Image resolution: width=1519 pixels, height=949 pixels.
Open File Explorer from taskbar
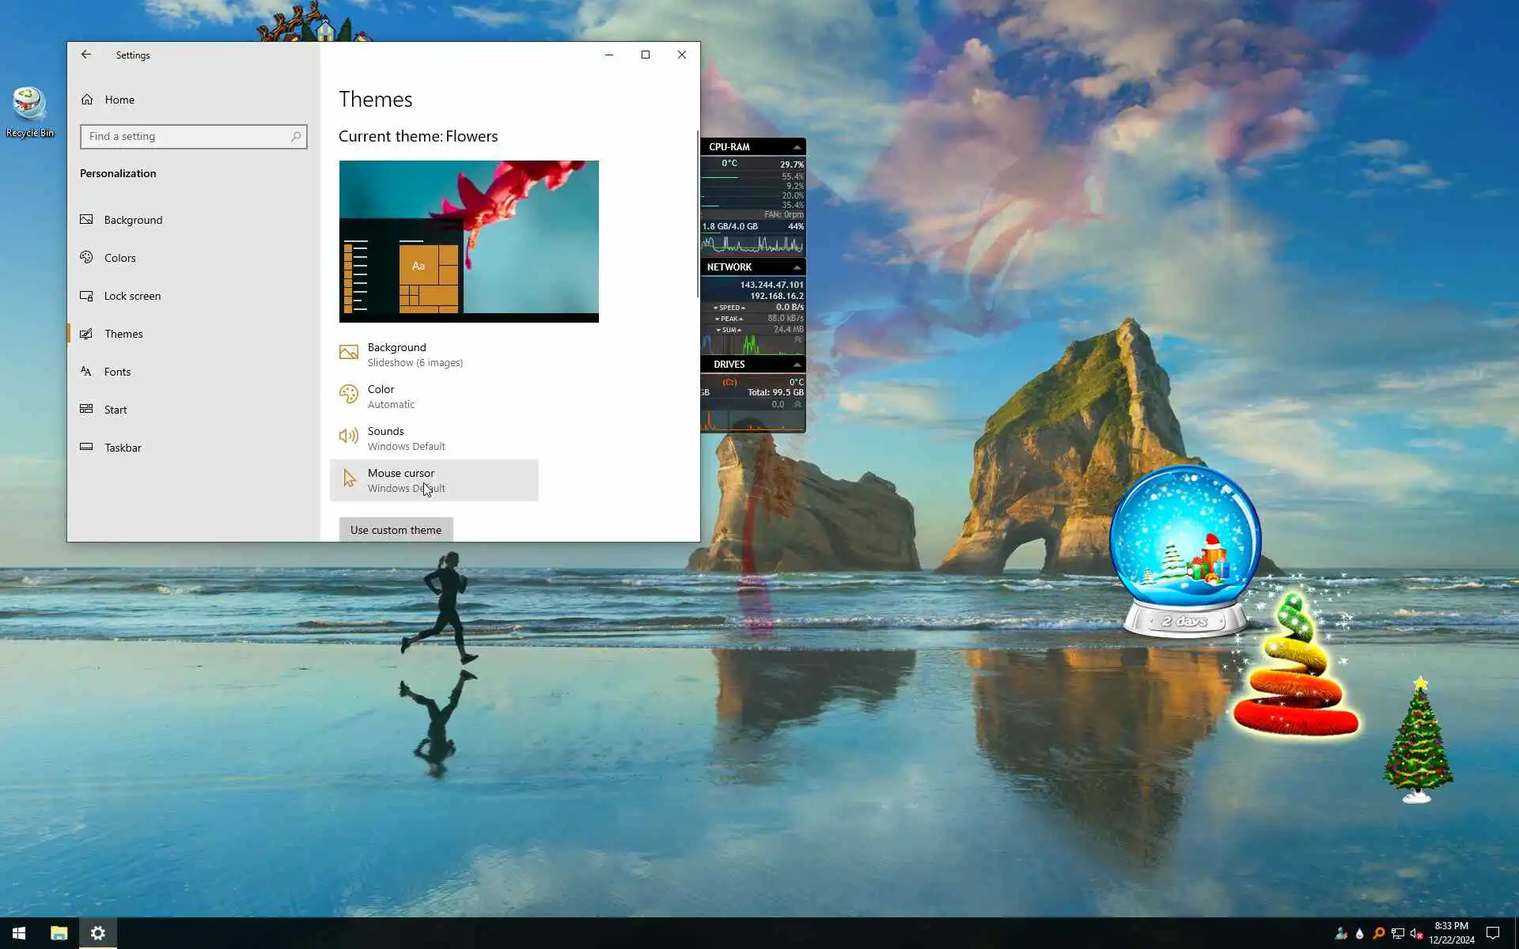pos(59,933)
